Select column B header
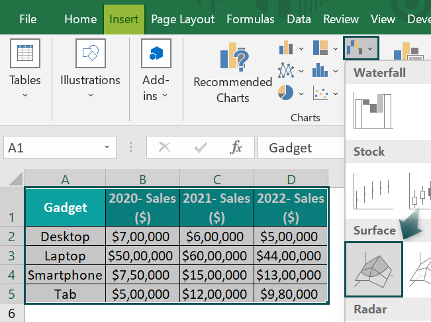Viewport: 431px width, 322px height. coord(142,179)
